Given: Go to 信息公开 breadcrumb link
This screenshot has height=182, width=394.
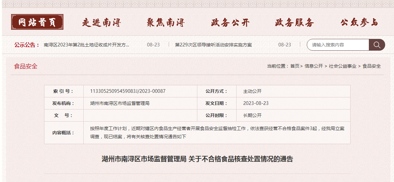Looking at the screenshot, I should (314, 66).
